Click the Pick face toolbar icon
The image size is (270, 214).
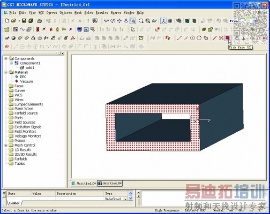coord(227,38)
